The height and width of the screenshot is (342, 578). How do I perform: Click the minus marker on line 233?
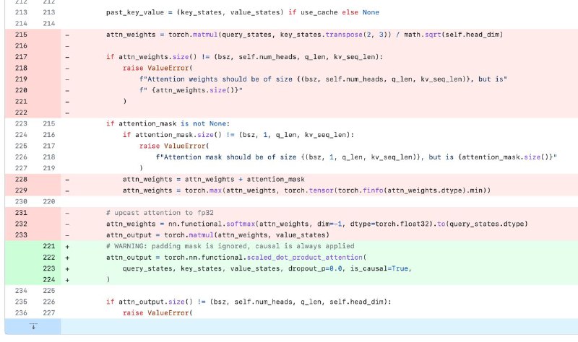pyautogui.click(x=67, y=235)
